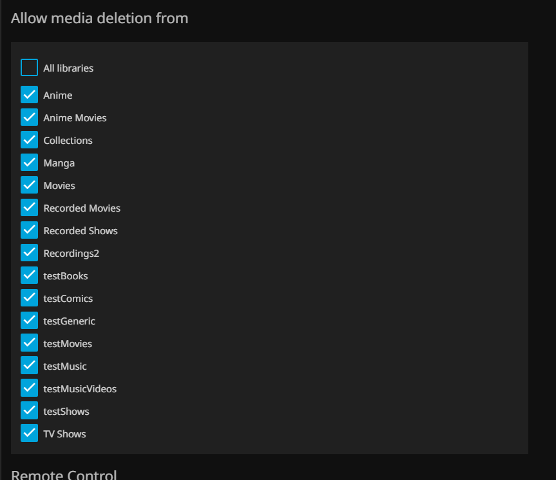556x480 pixels.
Task: Uncheck the testMusic checkbox
Action: (x=29, y=366)
